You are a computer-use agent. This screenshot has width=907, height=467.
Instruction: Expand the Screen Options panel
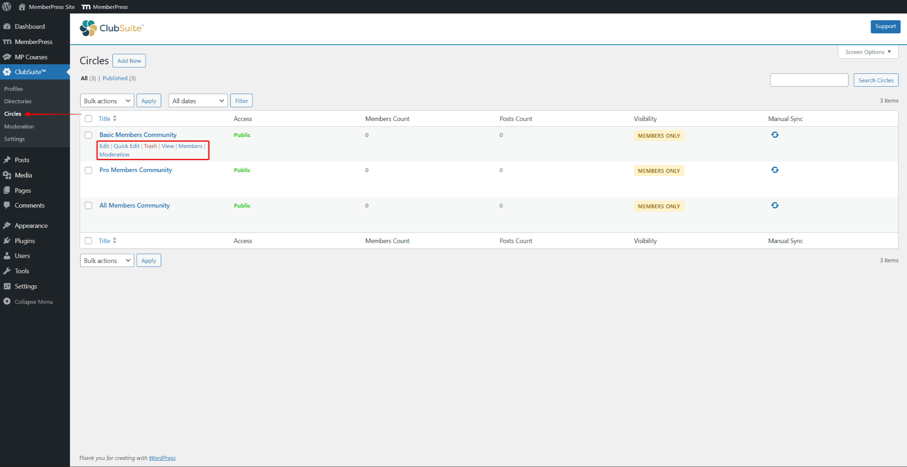[868, 52]
